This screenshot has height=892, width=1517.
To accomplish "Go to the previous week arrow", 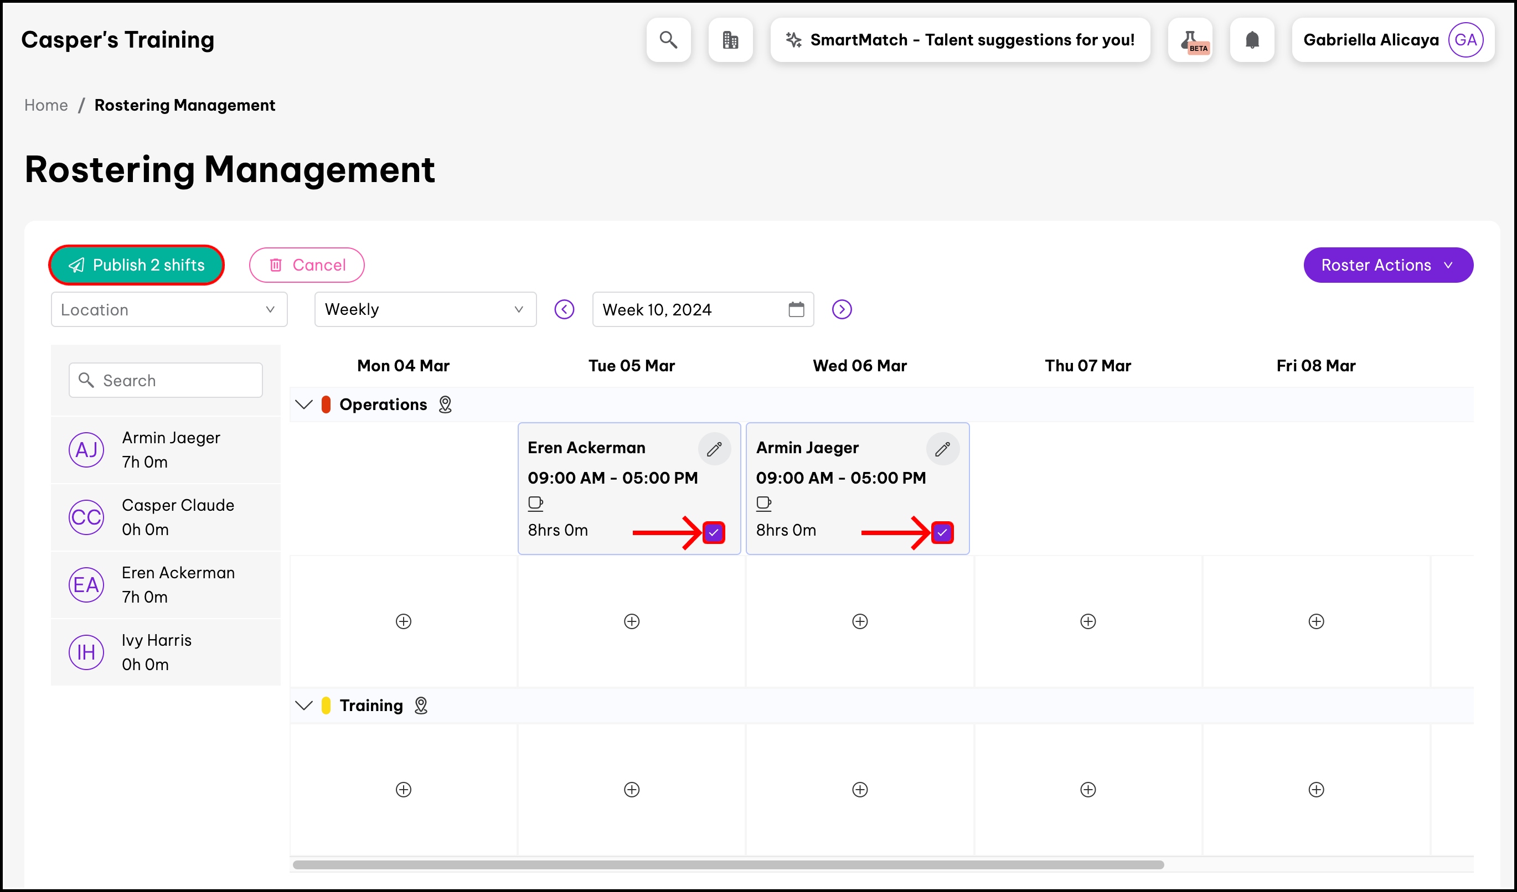I will click(x=564, y=309).
